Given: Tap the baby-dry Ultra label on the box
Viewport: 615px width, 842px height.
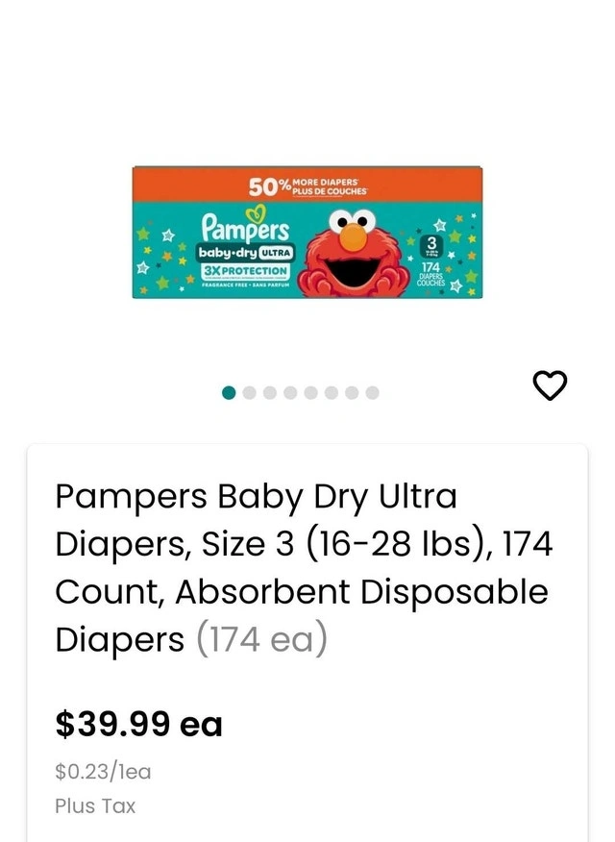Looking at the screenshot, I should (x=237, y=253).
